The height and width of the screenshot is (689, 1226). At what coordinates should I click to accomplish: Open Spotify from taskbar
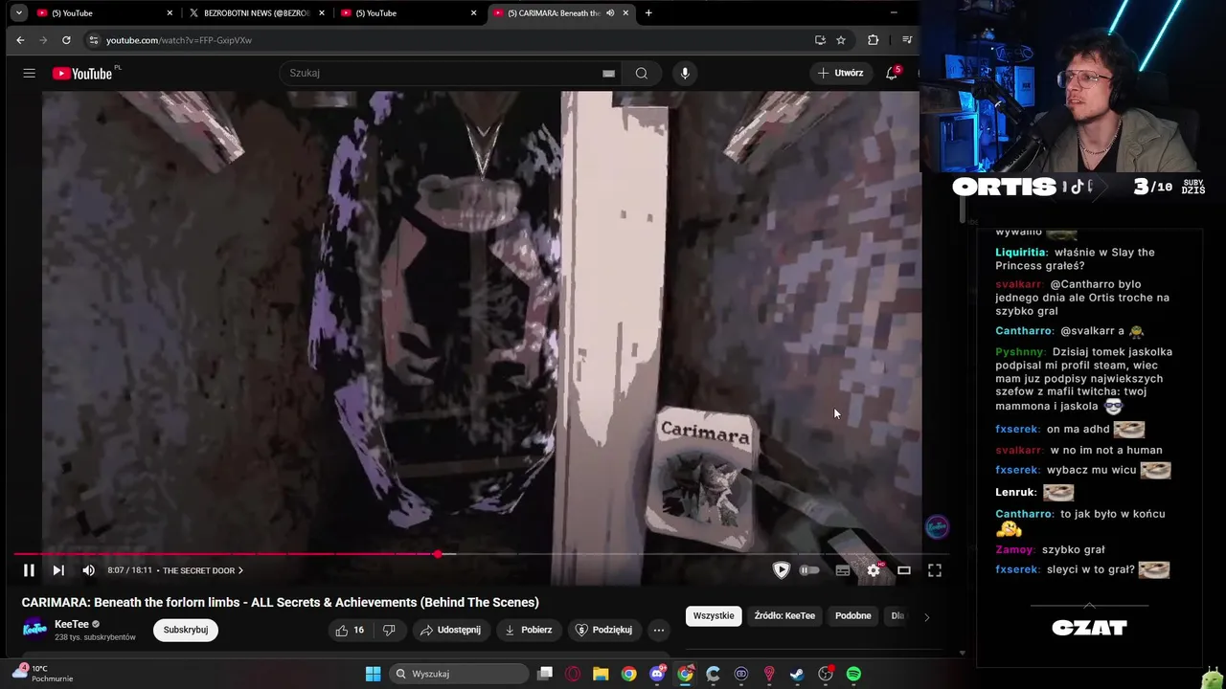tap(853, 674)
